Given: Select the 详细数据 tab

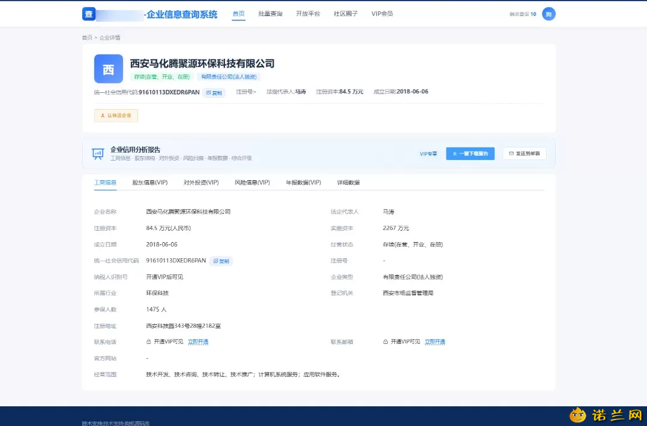Looking at the screenshot, I should coord(348,183).
